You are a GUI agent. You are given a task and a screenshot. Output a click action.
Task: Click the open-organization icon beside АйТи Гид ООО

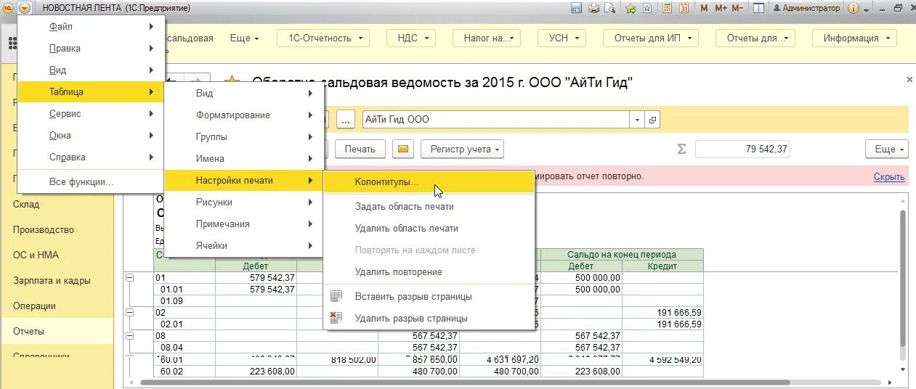(x=652, y=120)
